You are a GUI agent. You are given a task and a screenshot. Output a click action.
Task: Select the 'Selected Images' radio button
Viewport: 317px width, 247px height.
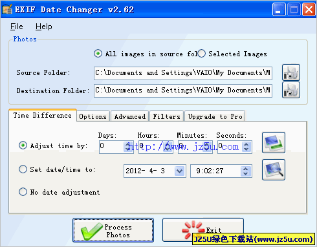tap(201, 54)
